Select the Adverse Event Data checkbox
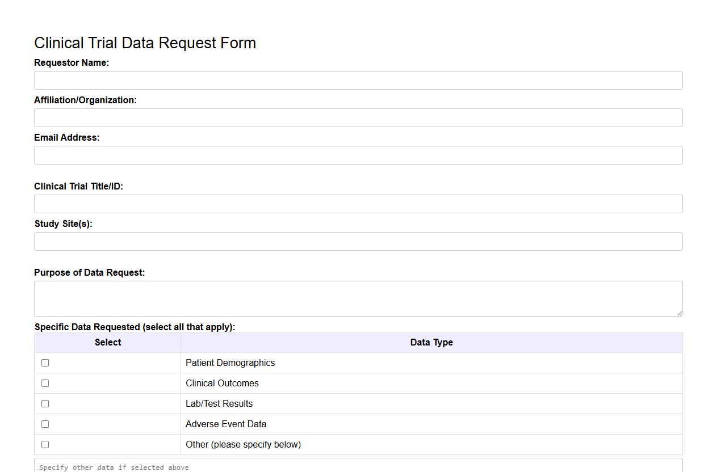Viewport: 717px width, 472px height. pyautogui.click(x=45, y=424)
